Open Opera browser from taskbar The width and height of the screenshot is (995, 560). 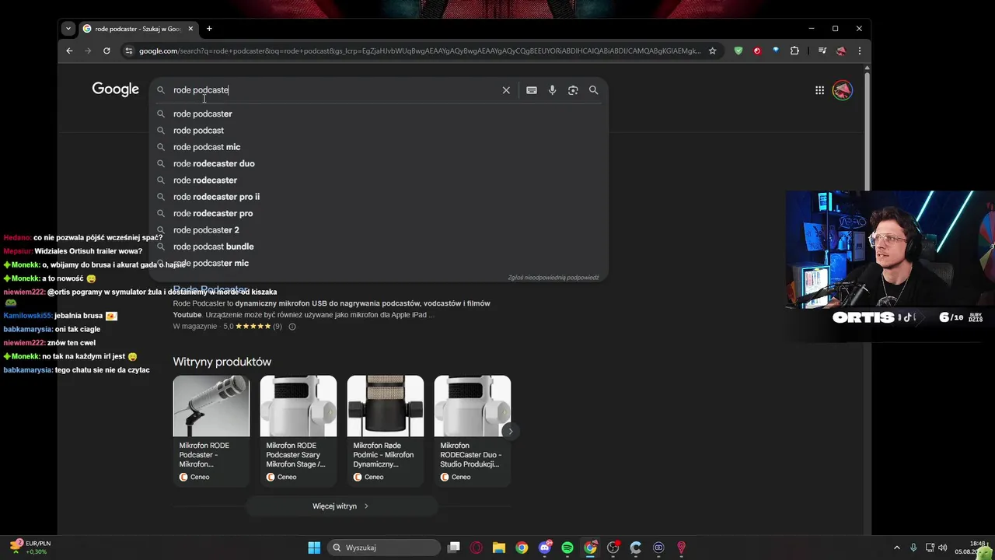point(477,548)
